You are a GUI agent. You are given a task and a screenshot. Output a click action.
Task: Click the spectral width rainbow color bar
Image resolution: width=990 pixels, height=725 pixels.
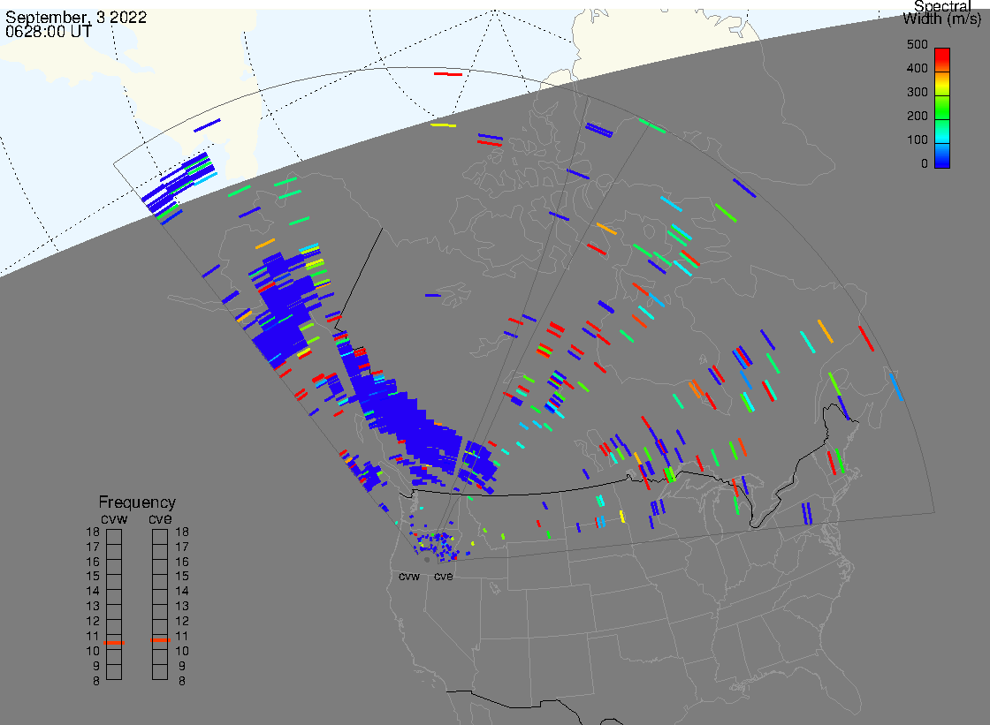click(942, 108)
